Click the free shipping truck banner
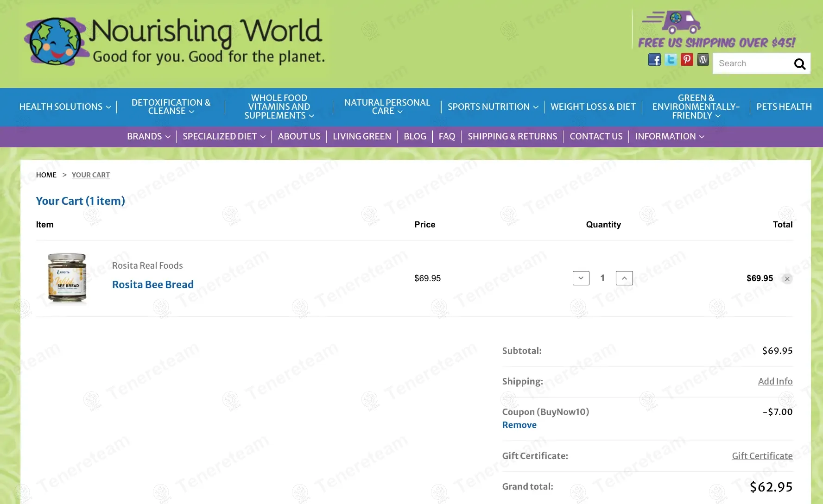The image size is (823, 504). pos(716,30)
